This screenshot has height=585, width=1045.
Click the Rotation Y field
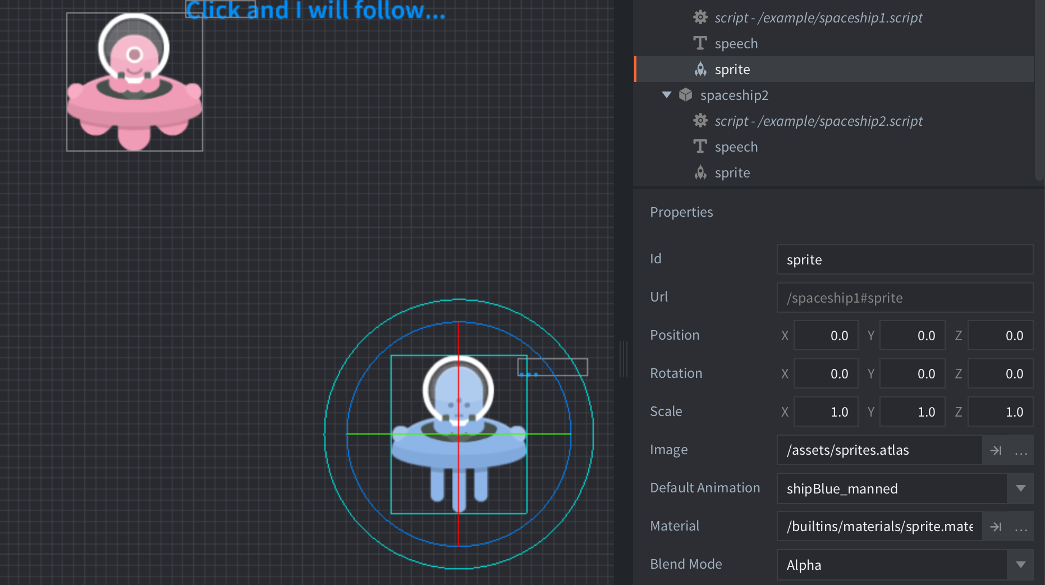(913, 374)
